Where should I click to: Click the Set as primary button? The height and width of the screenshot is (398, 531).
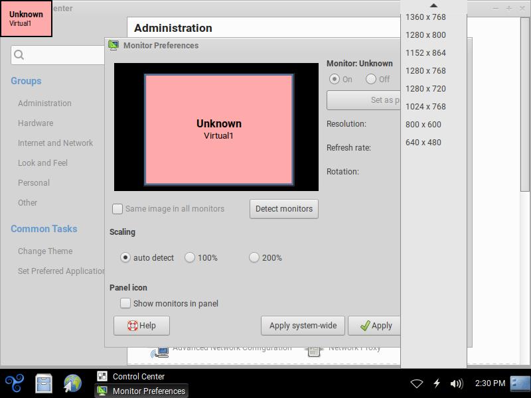point(364,100)
